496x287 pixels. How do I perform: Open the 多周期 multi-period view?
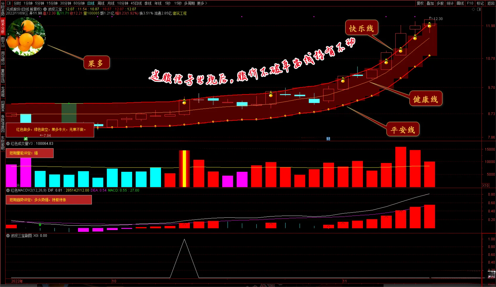189,3
